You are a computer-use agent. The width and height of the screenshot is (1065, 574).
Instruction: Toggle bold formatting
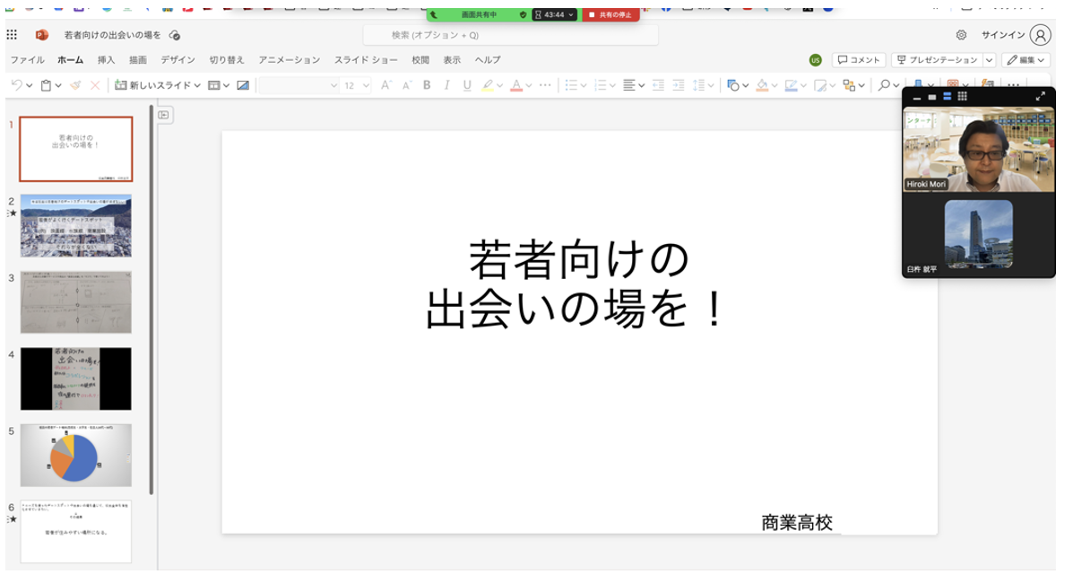[x=427, y=85]
